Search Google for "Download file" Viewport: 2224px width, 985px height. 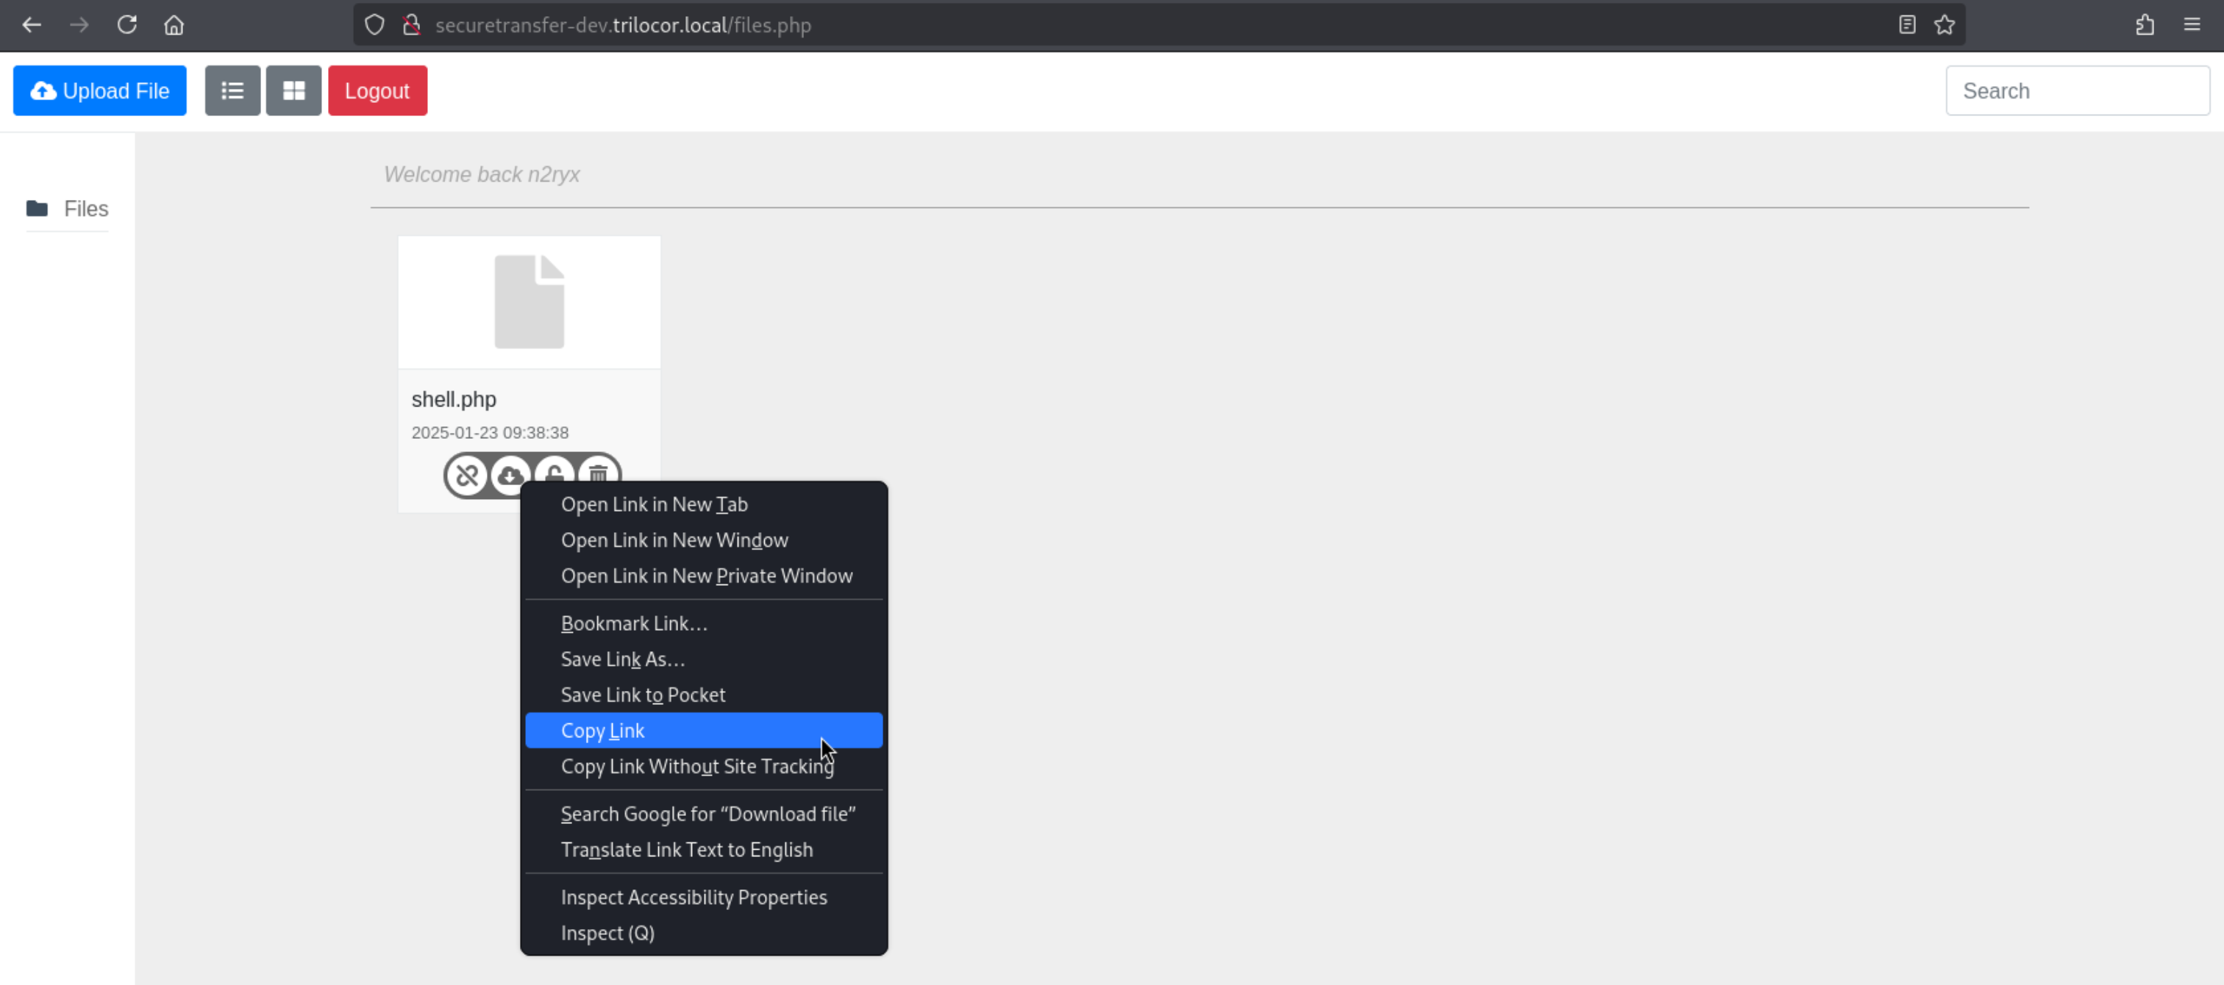(704, 814)
